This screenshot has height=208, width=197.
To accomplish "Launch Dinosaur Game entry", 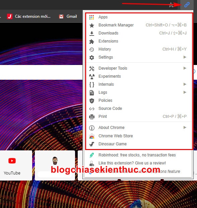I will [139, 144].
